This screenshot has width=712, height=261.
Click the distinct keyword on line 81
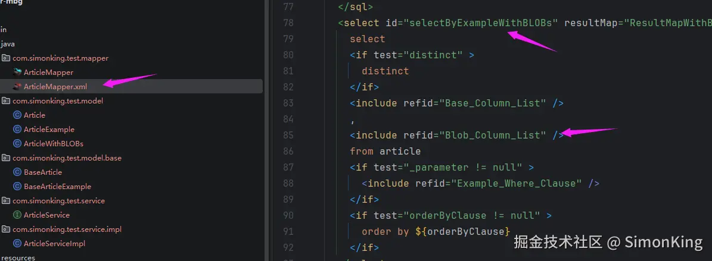point(385,71)
